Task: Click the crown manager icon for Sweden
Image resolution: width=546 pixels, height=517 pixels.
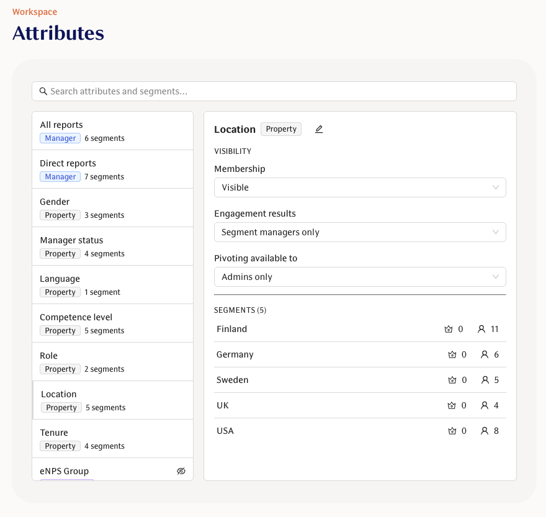Action: click(x=452, y=380)
